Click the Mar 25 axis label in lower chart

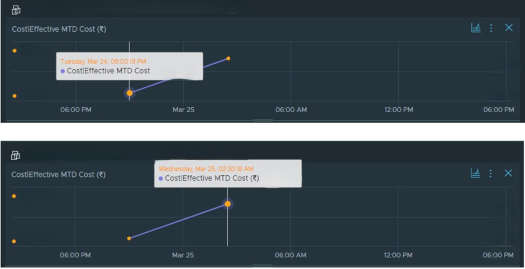click(183, 255)
